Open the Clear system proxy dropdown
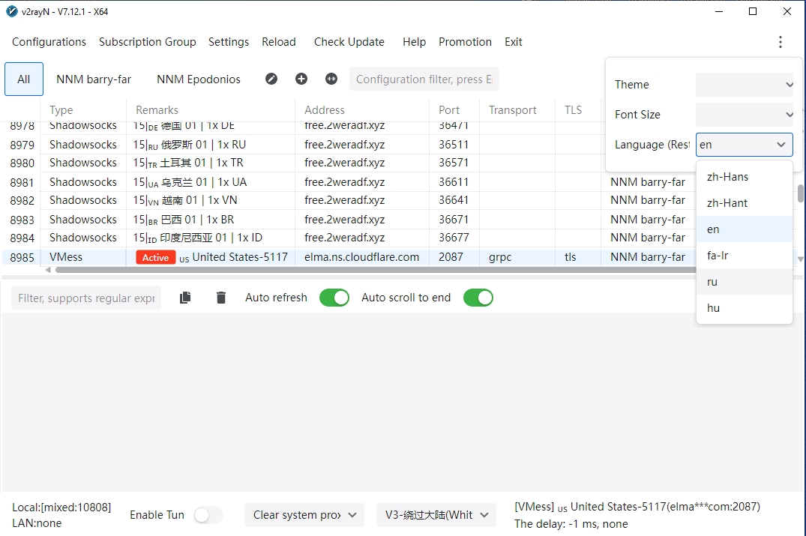The height and width of the screenshot is (536, 806). (x=304, y=515)
